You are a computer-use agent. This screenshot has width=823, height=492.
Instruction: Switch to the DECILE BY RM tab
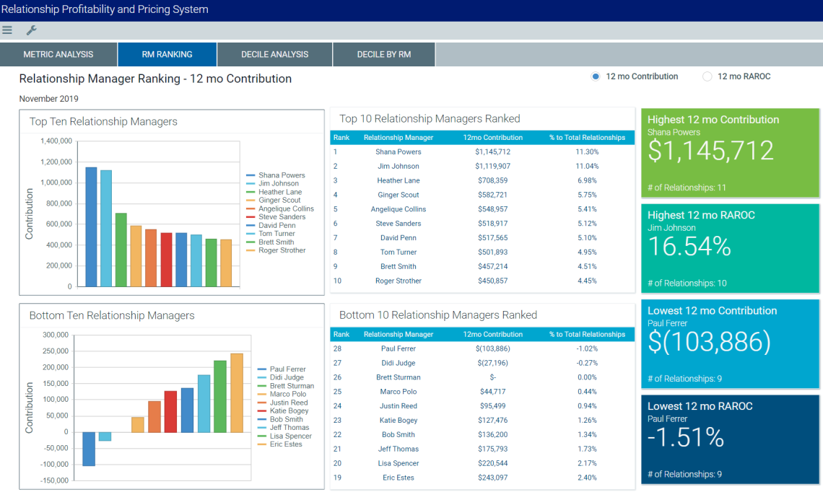click(383, 53)
